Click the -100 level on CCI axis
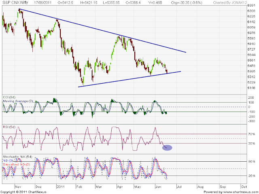The image size is (259, 194). tap(251, 112)
